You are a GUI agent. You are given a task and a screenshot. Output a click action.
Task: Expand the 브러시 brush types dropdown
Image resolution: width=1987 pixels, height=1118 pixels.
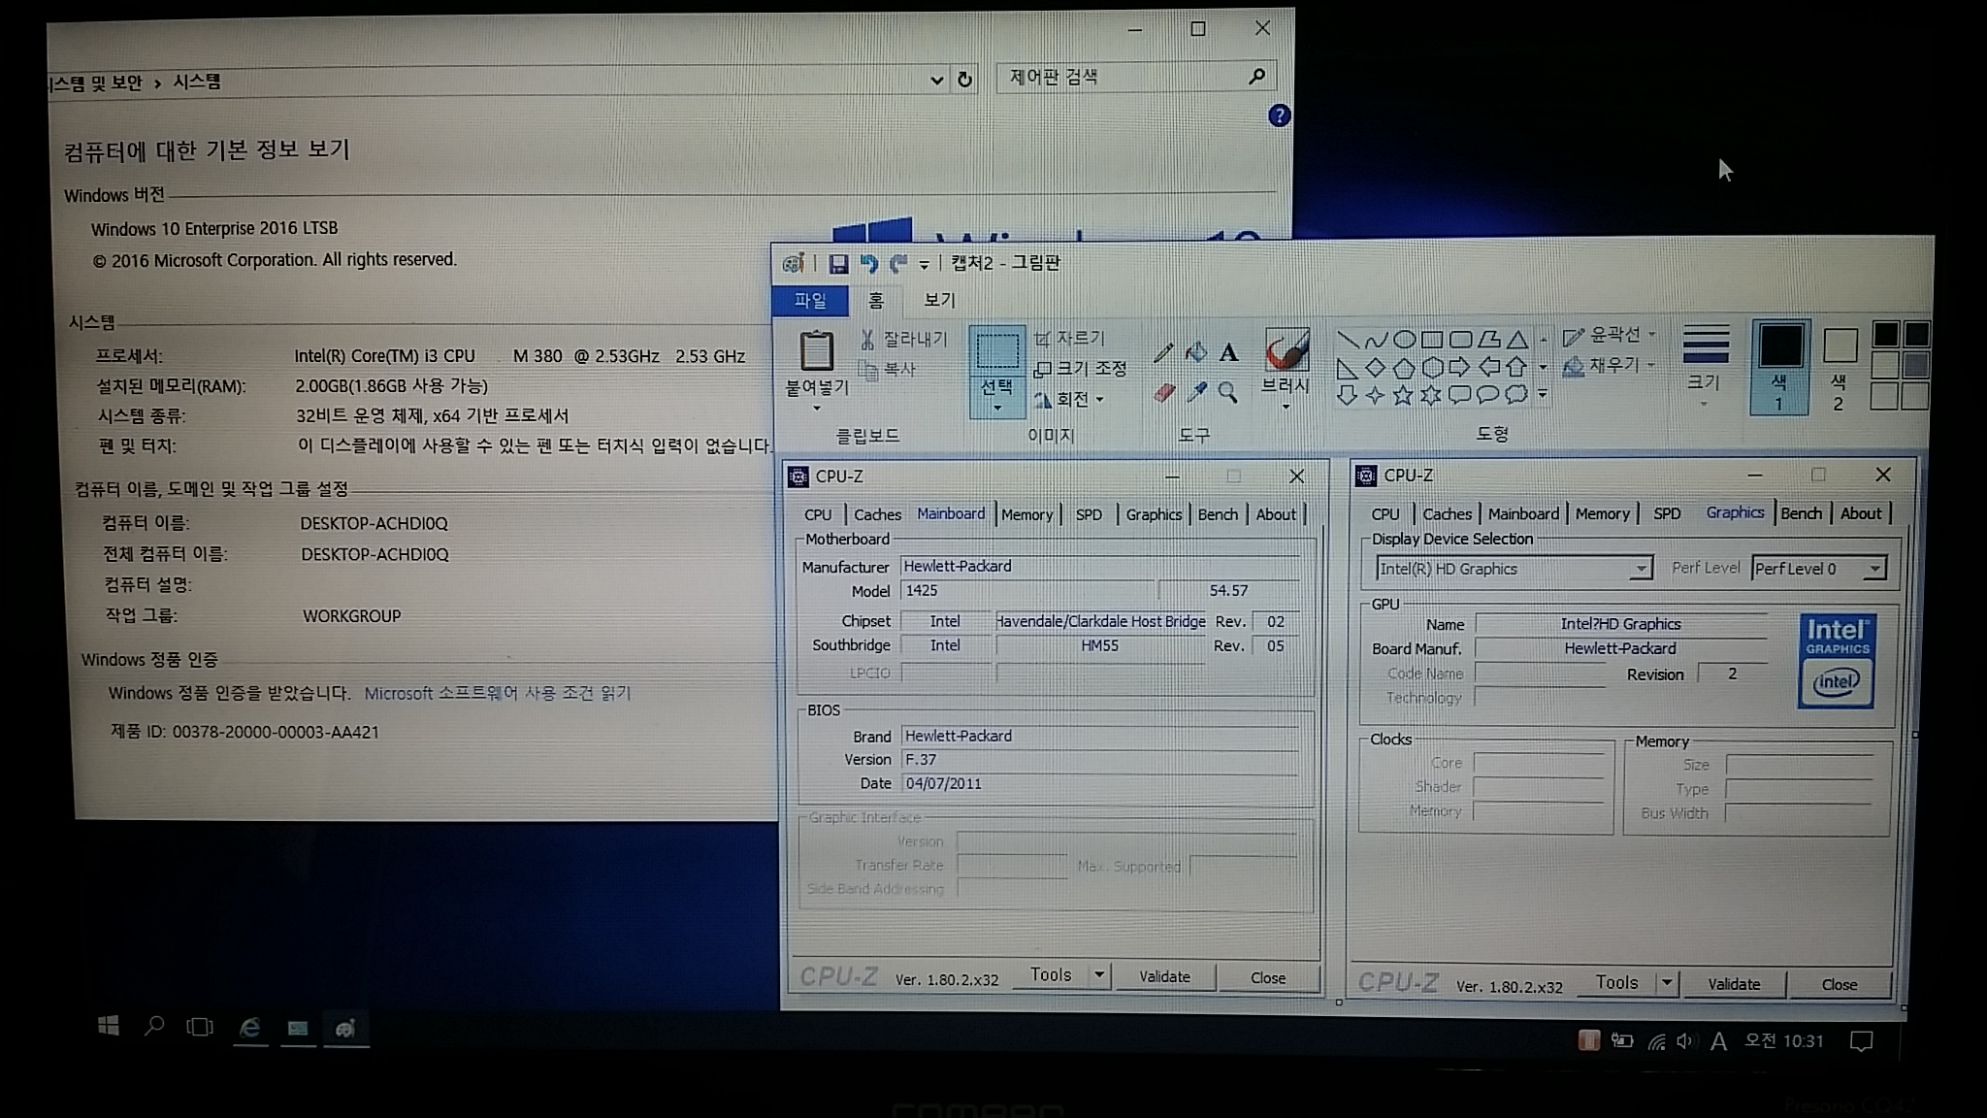click(x=1286, y=408)
